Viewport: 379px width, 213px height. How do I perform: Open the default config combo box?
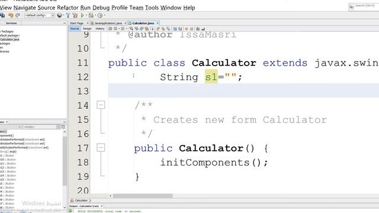pyautogui.click(x=39, y=15)
